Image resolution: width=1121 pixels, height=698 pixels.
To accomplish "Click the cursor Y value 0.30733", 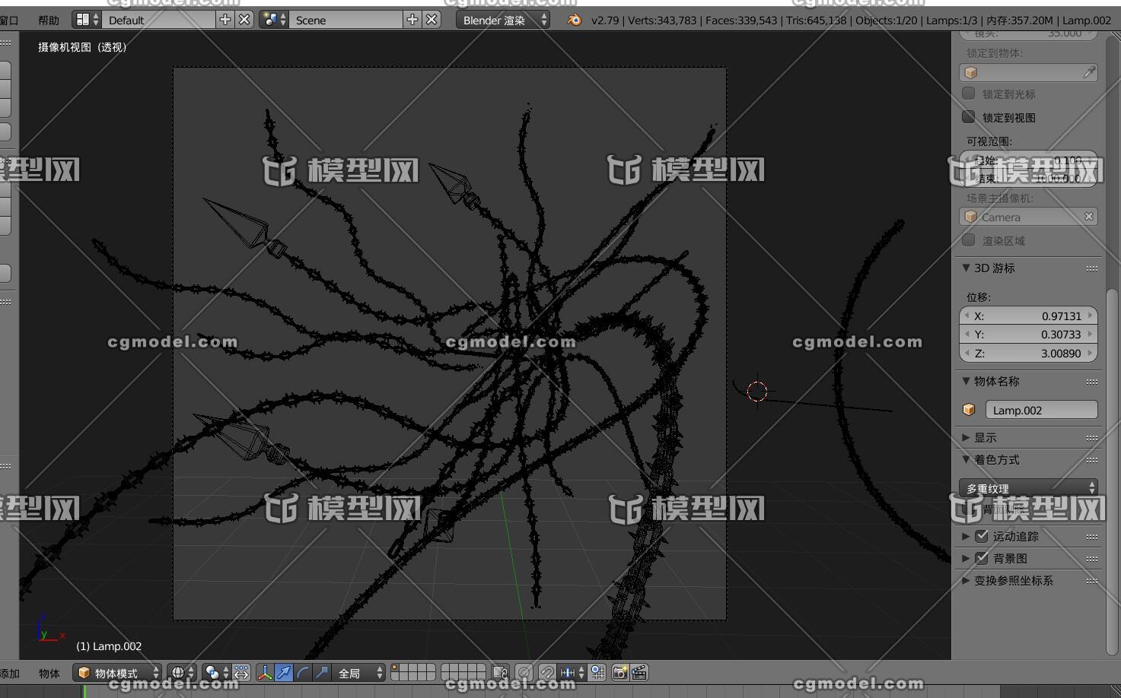I will click(1028, 334).
